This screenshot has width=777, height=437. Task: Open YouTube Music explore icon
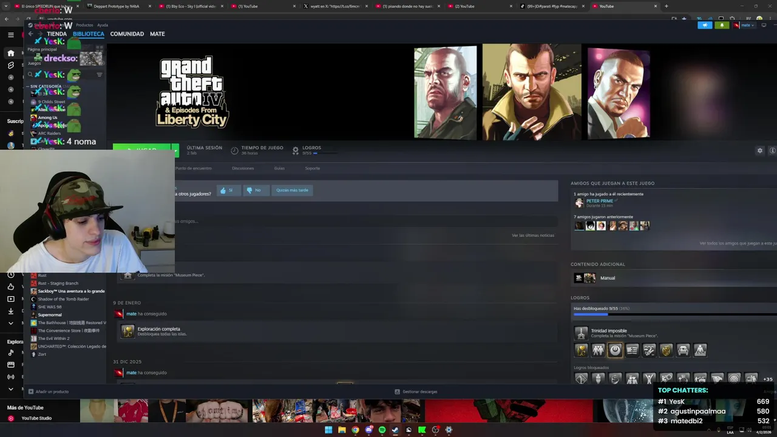pos(10,353)
